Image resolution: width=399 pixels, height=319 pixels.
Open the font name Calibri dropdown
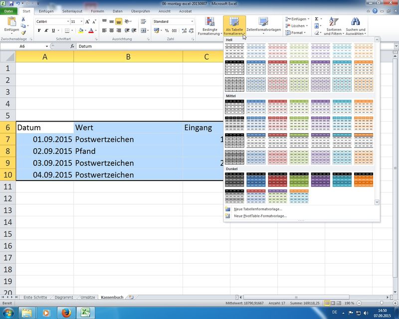[67, 22]
